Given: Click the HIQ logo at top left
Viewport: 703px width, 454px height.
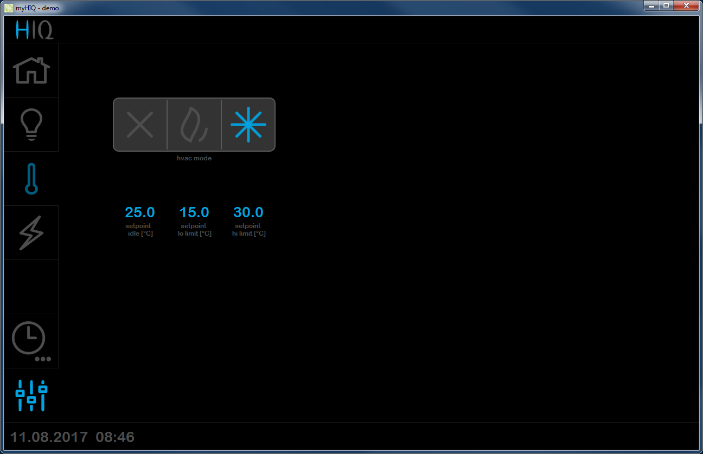Looking at the screenshot, I should point(34,30).
